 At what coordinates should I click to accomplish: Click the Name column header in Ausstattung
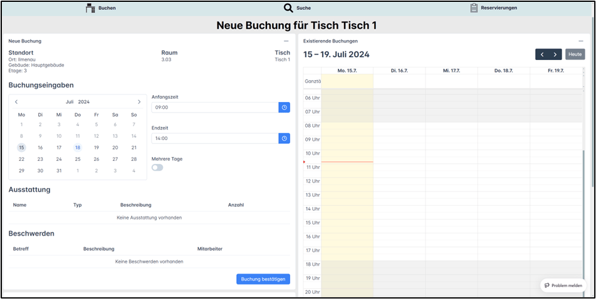[20, 205]
